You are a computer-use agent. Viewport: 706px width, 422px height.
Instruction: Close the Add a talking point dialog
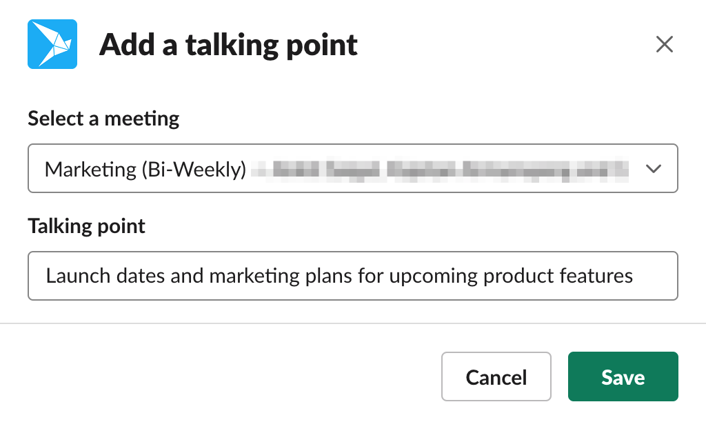pos(664,44)
